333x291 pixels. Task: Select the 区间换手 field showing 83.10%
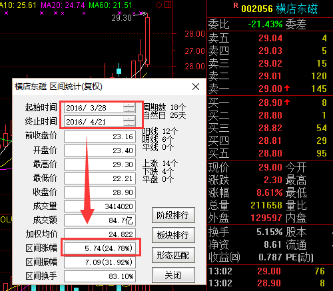(100, 276)
